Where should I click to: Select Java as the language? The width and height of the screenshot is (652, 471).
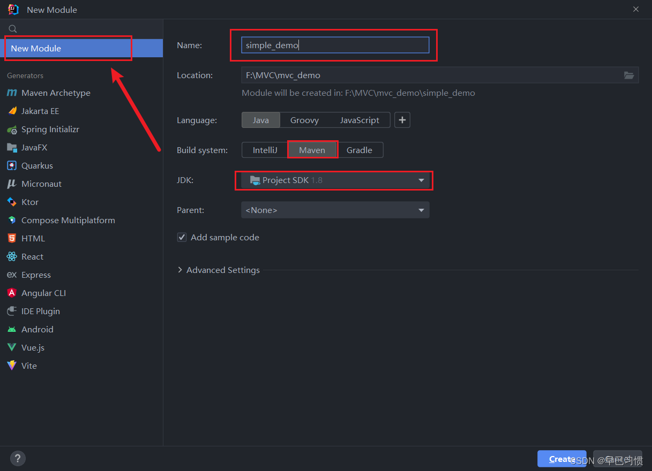click(x=261, y=120)
